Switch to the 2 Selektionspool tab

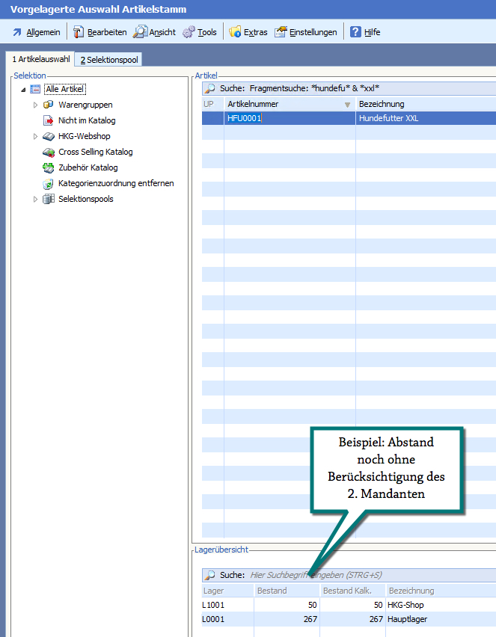(109, 60)
